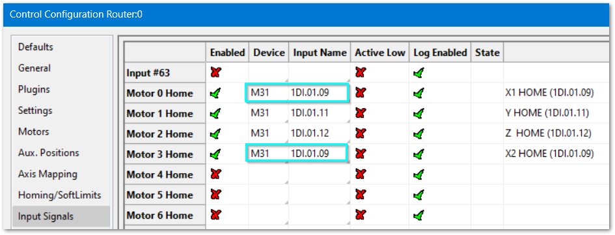Select the Motor 2 Home row header
The width and height of the screenshot is (615, 235).
pos(165,134)
